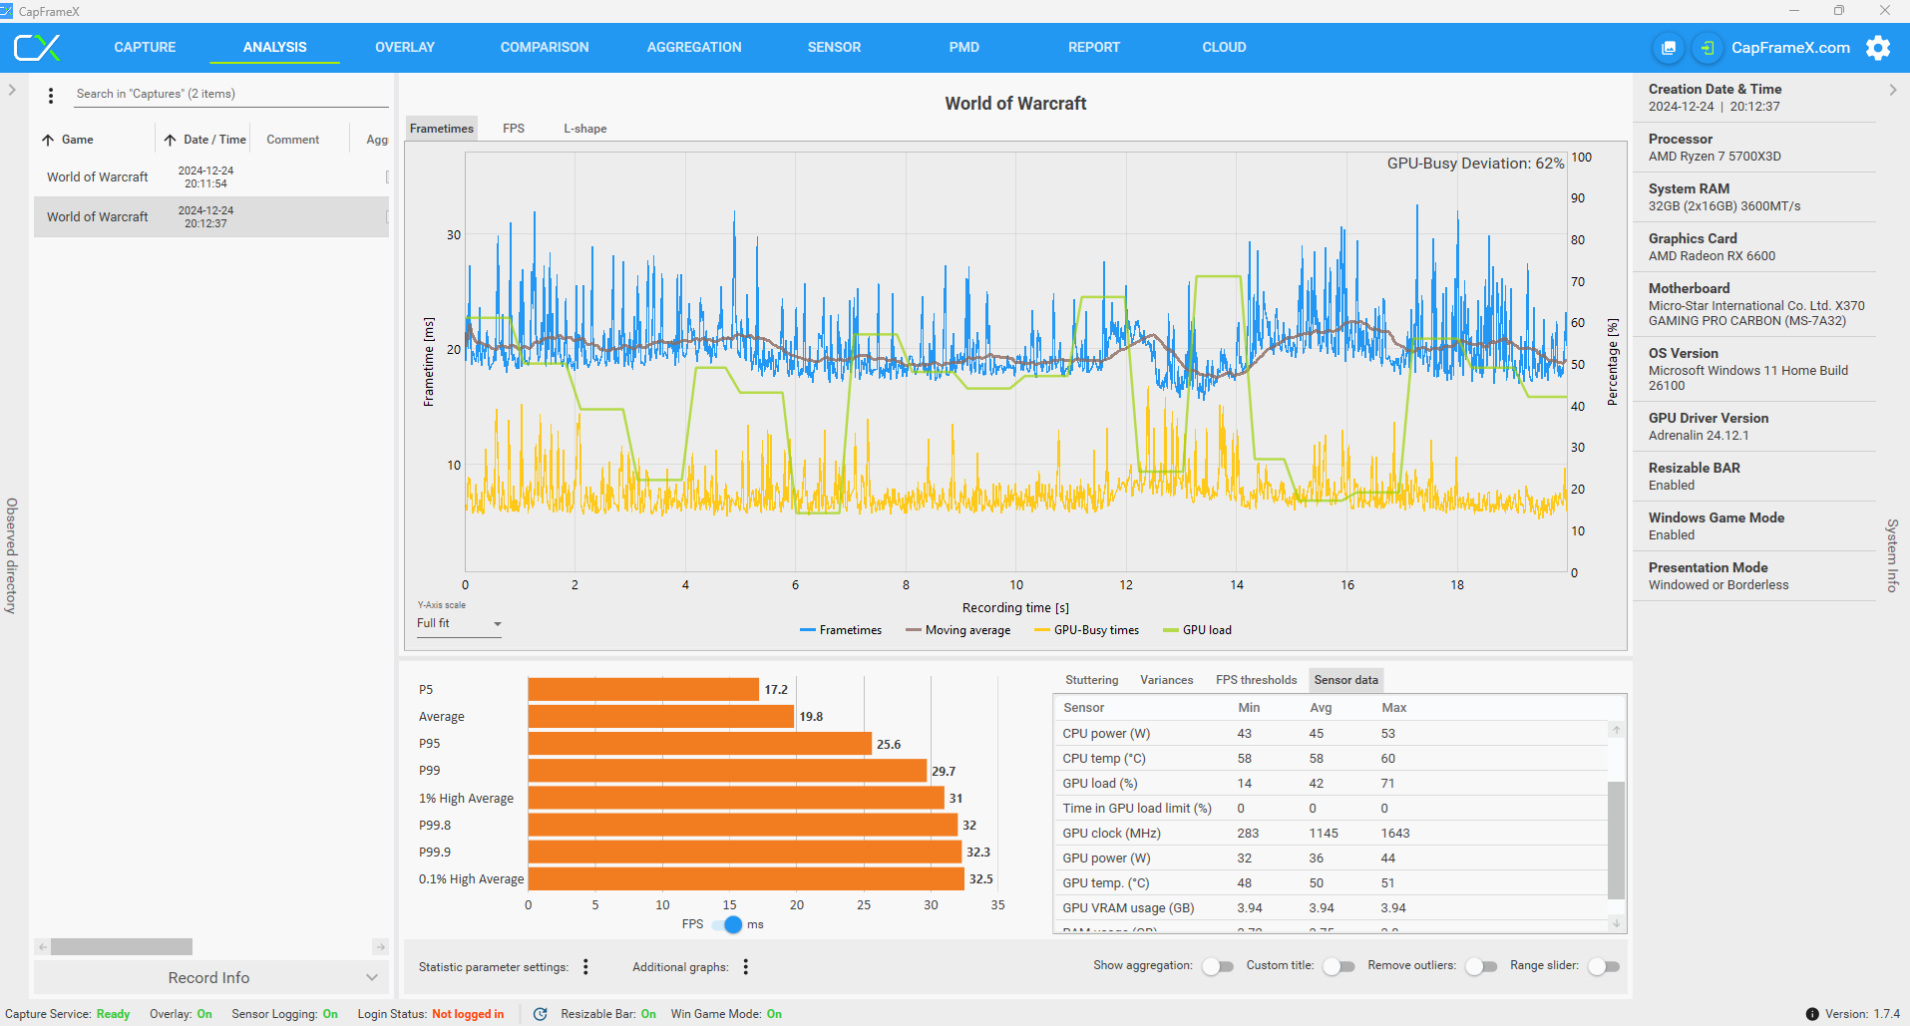Image resolution: width=1910 pixels, height=1026 pixels.
Task: Toggle Frametimes legend series
Action: coord(841,630)
